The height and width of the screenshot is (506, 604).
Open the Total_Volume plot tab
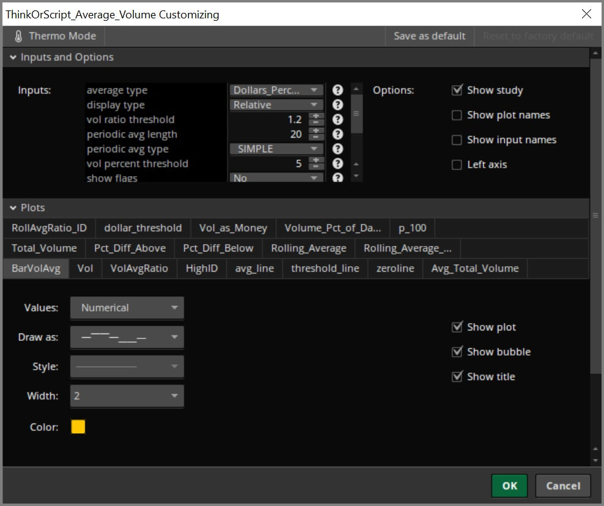click(44, 248)
